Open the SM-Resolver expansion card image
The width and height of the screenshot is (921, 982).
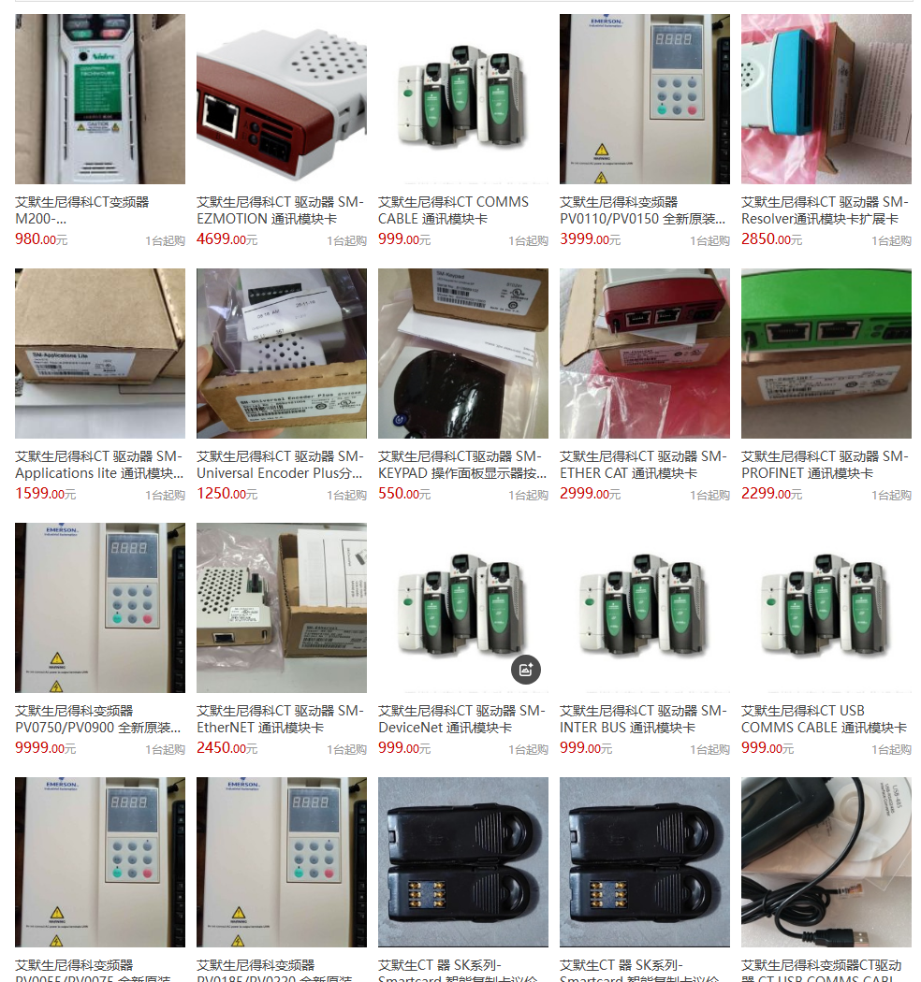pyautogui.click(x=826, y=99)
